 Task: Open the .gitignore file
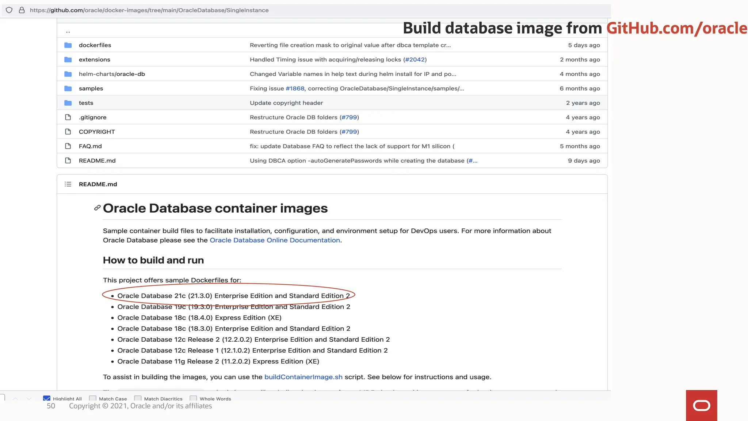click(93, 117)
